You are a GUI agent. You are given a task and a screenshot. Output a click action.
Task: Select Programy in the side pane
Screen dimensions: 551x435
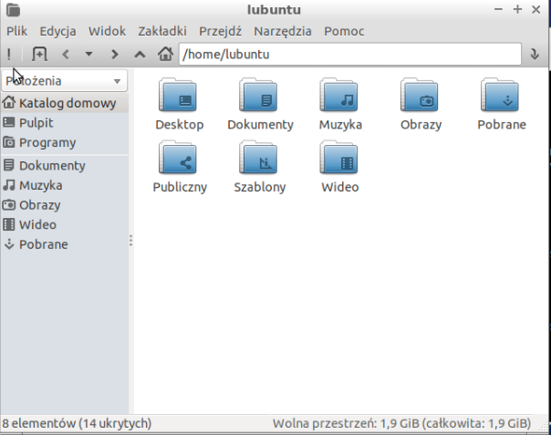(47, 143)
